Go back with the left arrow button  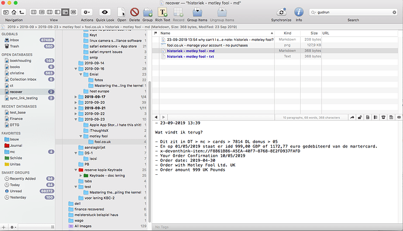click(x=156, y=117)
